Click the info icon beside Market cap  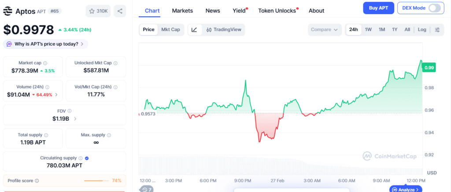tap(45, 63)
